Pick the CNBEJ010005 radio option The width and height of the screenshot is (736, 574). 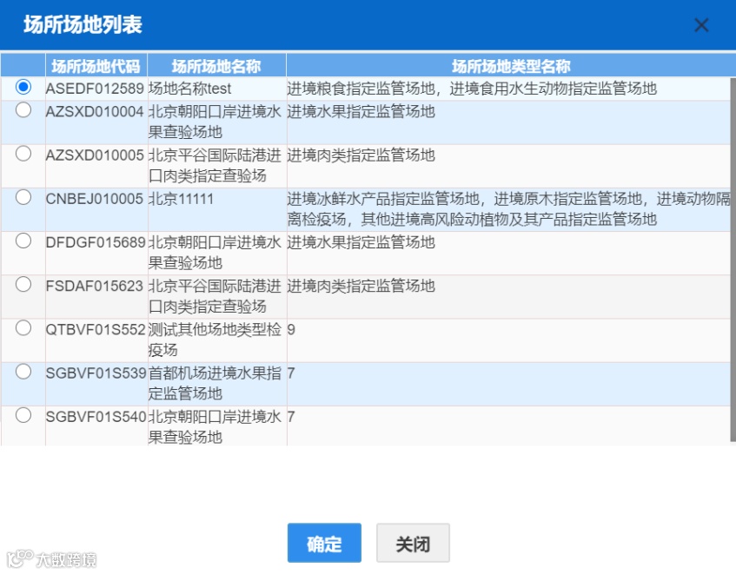coord(23,197)
